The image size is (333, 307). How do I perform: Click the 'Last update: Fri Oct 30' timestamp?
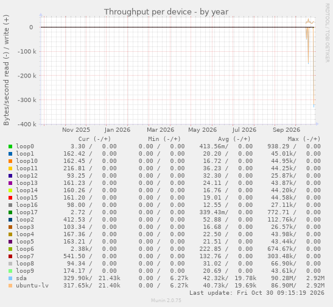click(257, 293)
